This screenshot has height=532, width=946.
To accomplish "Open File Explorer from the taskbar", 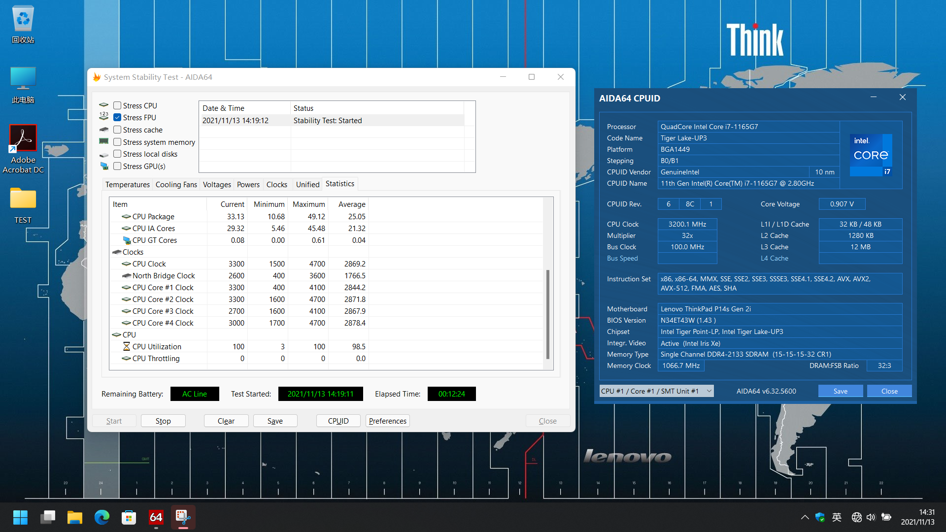I will click(74, 517).
